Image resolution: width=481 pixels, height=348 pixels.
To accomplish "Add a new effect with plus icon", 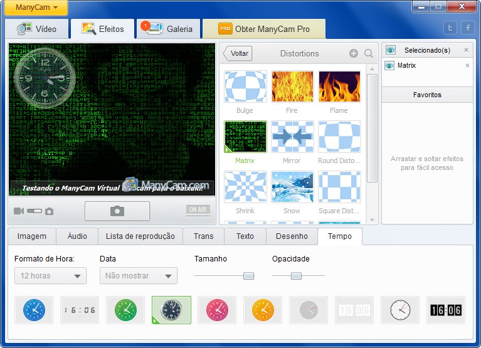I will pyautogui.click(x=354, y=53).
